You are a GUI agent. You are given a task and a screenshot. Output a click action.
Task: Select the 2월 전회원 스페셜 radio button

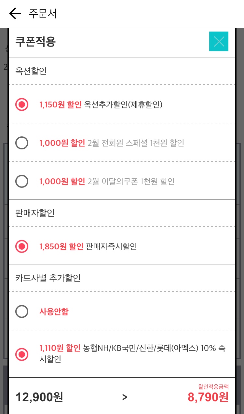[22, 143]
